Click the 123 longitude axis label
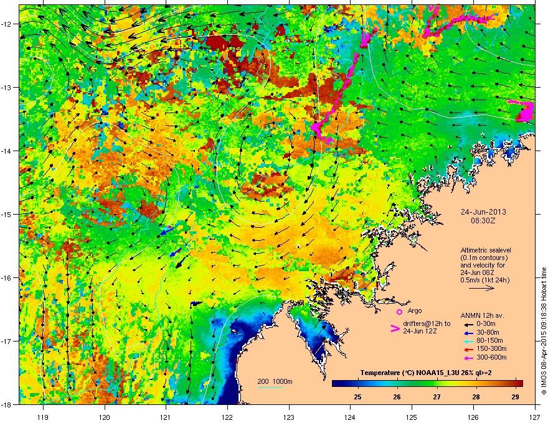Viewport: 548px width, 423px height. pos(289,417)
